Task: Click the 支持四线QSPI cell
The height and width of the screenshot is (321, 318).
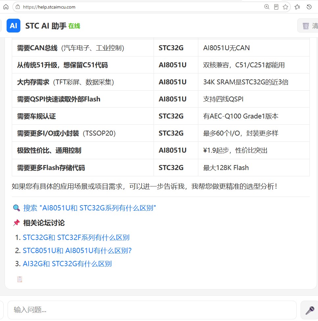Action: click(x=254, y=99)
